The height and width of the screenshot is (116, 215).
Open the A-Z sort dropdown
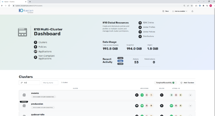coord(29,83)
